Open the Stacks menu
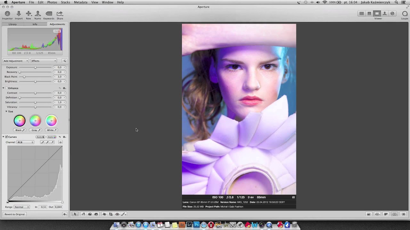Image resolution: width=410 pixels, height=230 pixels. click(x=65, y=2)
